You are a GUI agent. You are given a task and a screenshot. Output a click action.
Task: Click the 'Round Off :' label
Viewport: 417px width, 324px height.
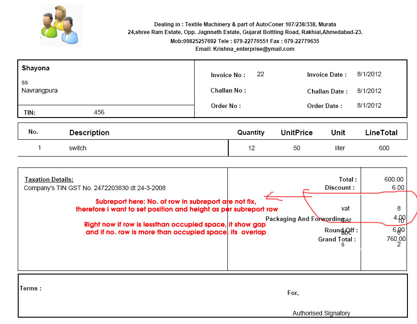coord(341,230)
